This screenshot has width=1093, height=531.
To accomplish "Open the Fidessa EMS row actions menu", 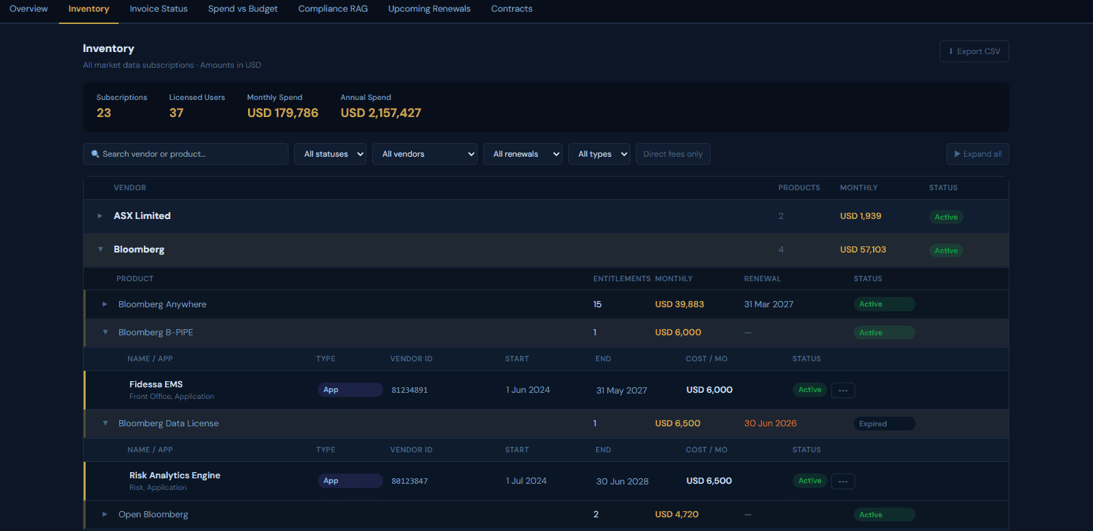I will pyautogui.click(x=843, y=390).
